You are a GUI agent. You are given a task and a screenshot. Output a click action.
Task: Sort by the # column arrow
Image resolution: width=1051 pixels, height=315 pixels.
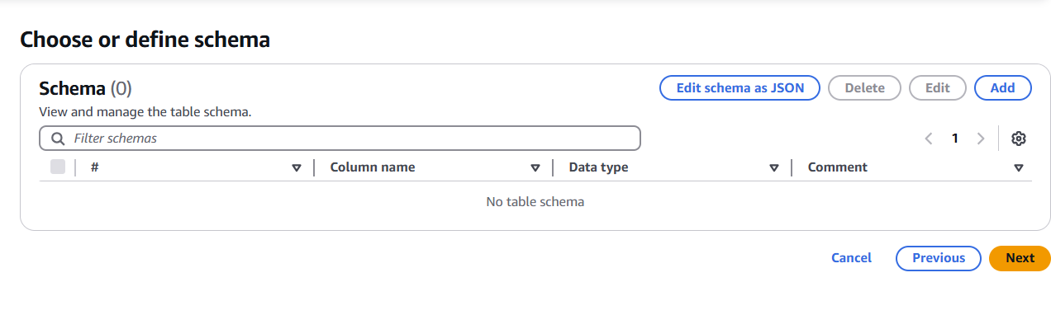[297, 167]
